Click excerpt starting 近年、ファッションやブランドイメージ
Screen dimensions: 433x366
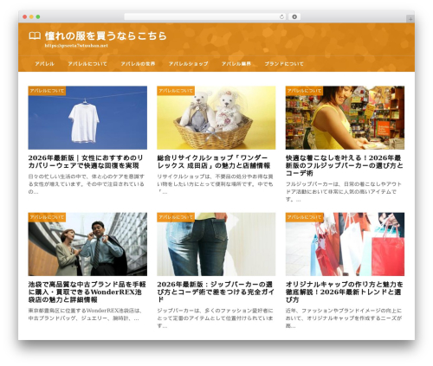(x=344, y=318)
